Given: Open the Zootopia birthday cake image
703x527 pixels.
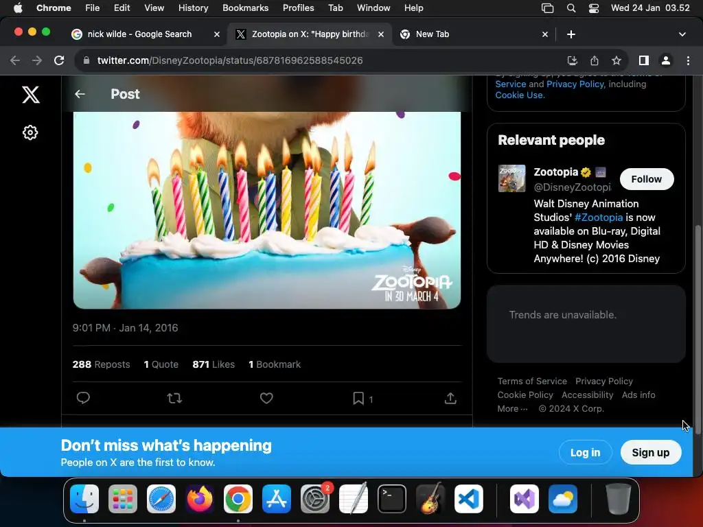Looking at the screenshot, I should [267, 210].
